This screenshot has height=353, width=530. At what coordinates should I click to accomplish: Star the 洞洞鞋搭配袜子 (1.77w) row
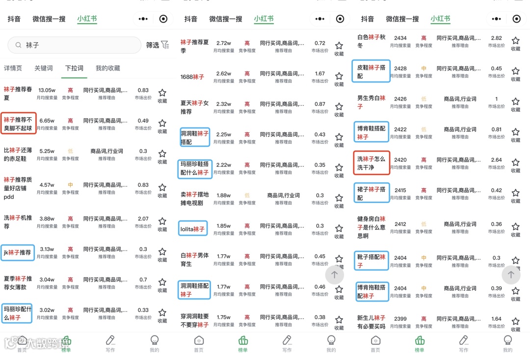coord(339,289)
